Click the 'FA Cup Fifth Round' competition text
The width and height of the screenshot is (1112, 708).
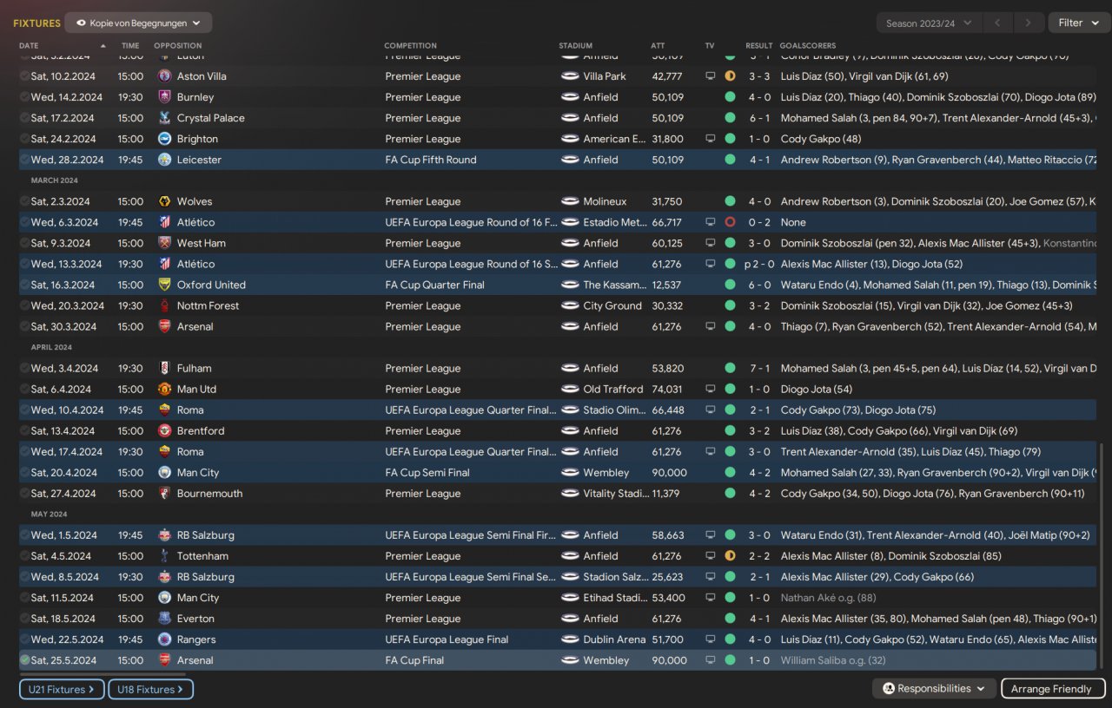(431, 160)
